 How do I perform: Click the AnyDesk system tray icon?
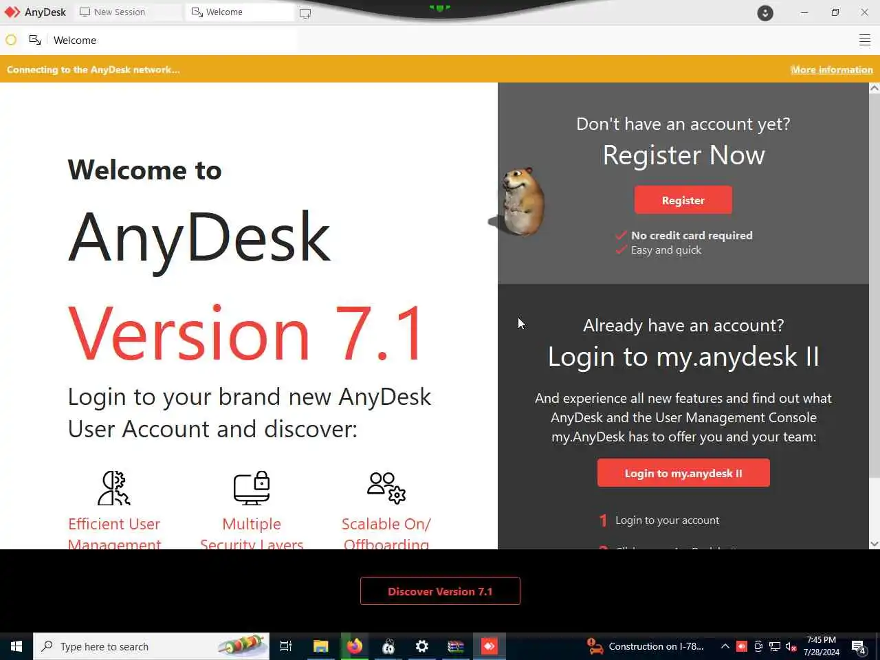coord(742,646)
